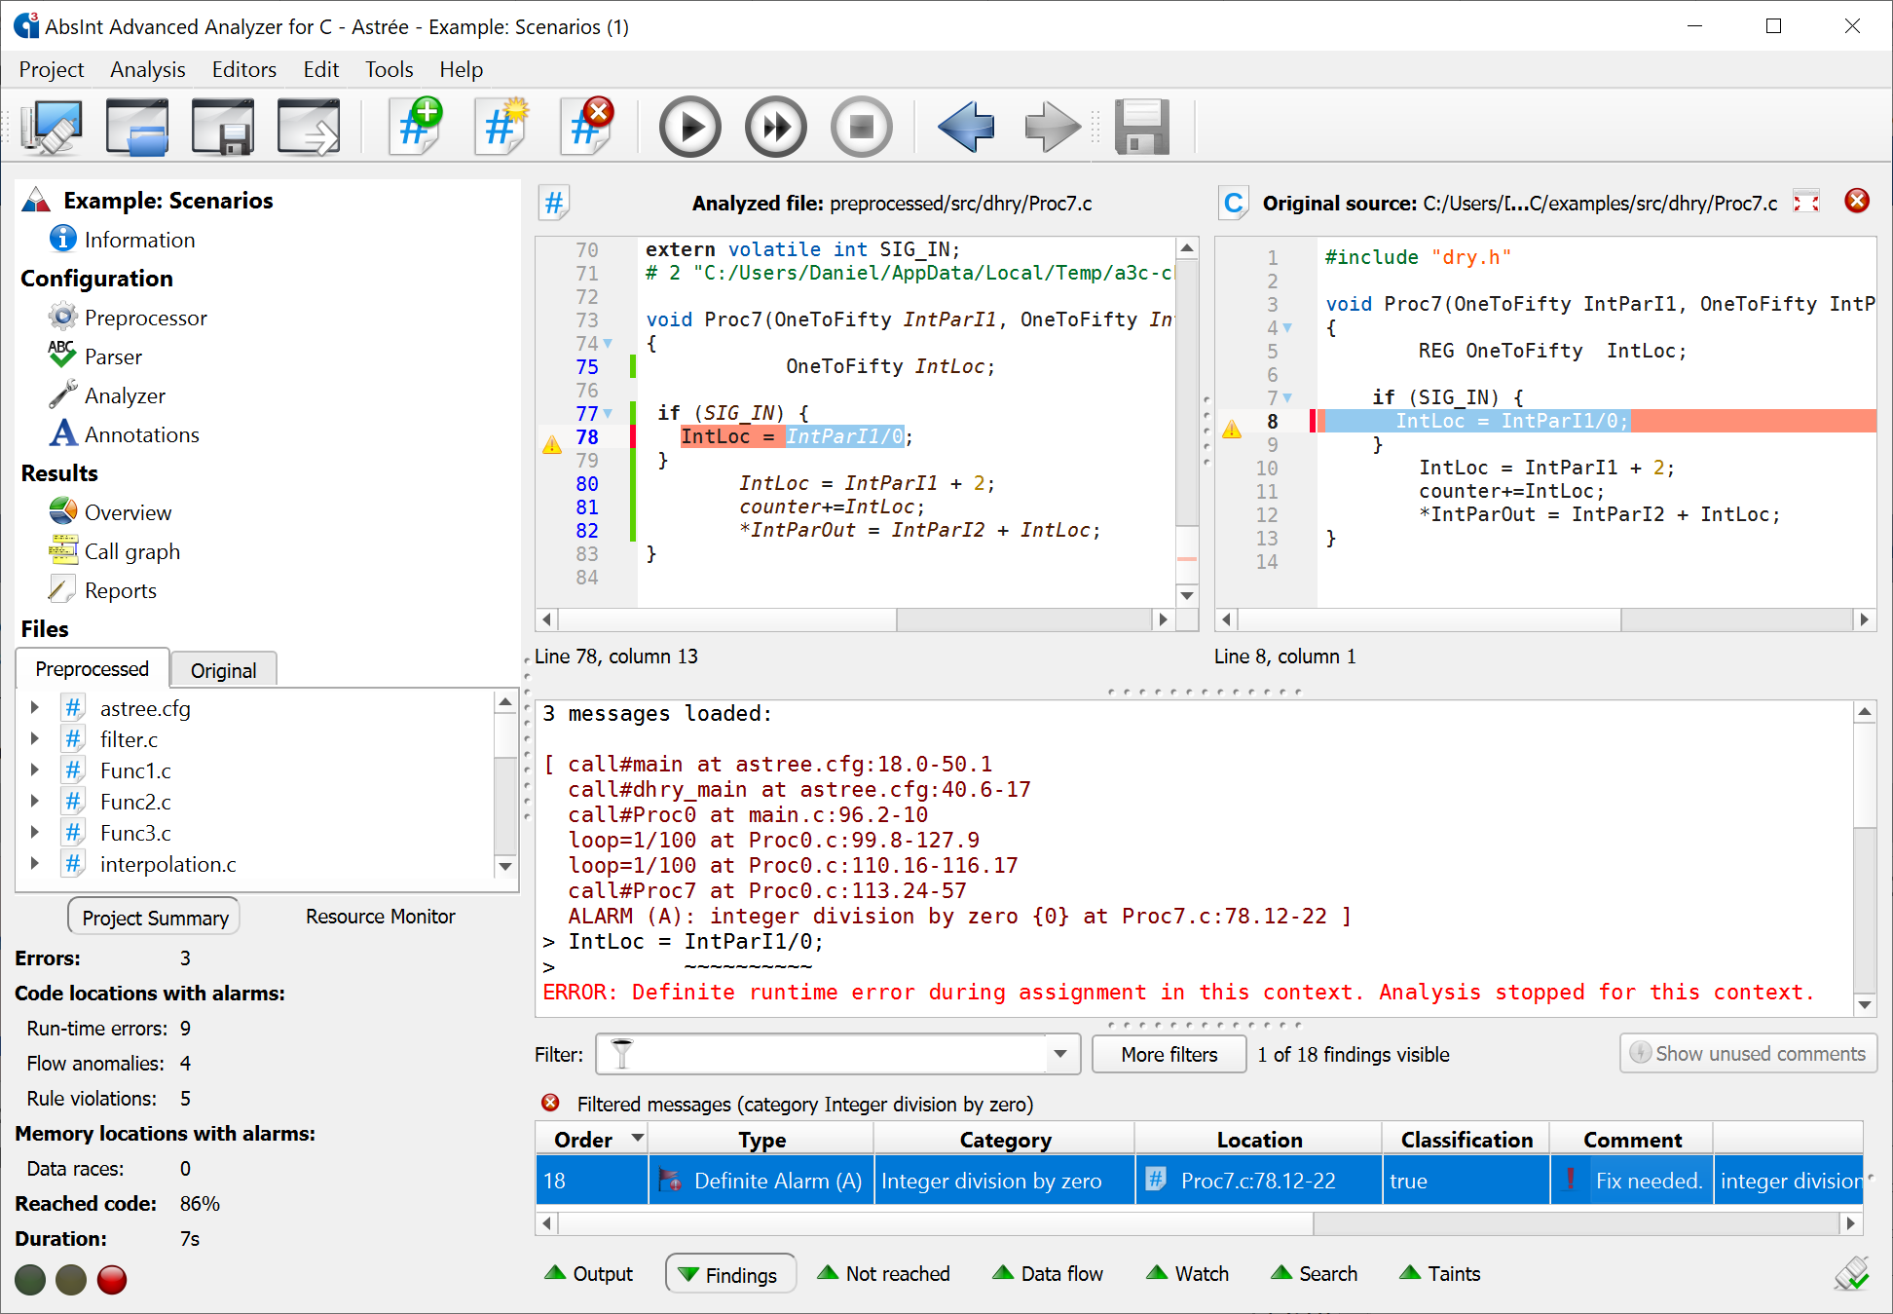Click the hash icon beside Analyzed file
The image size is (1893, 1314).
(554, 203)
